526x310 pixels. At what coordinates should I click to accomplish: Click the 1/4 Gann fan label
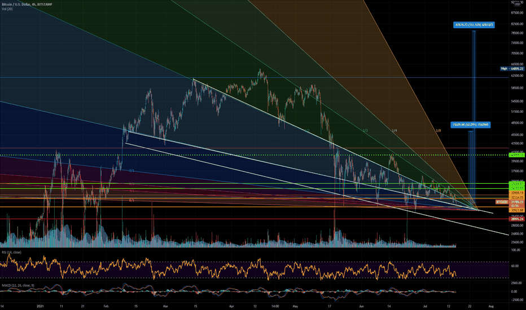point(394,131)
